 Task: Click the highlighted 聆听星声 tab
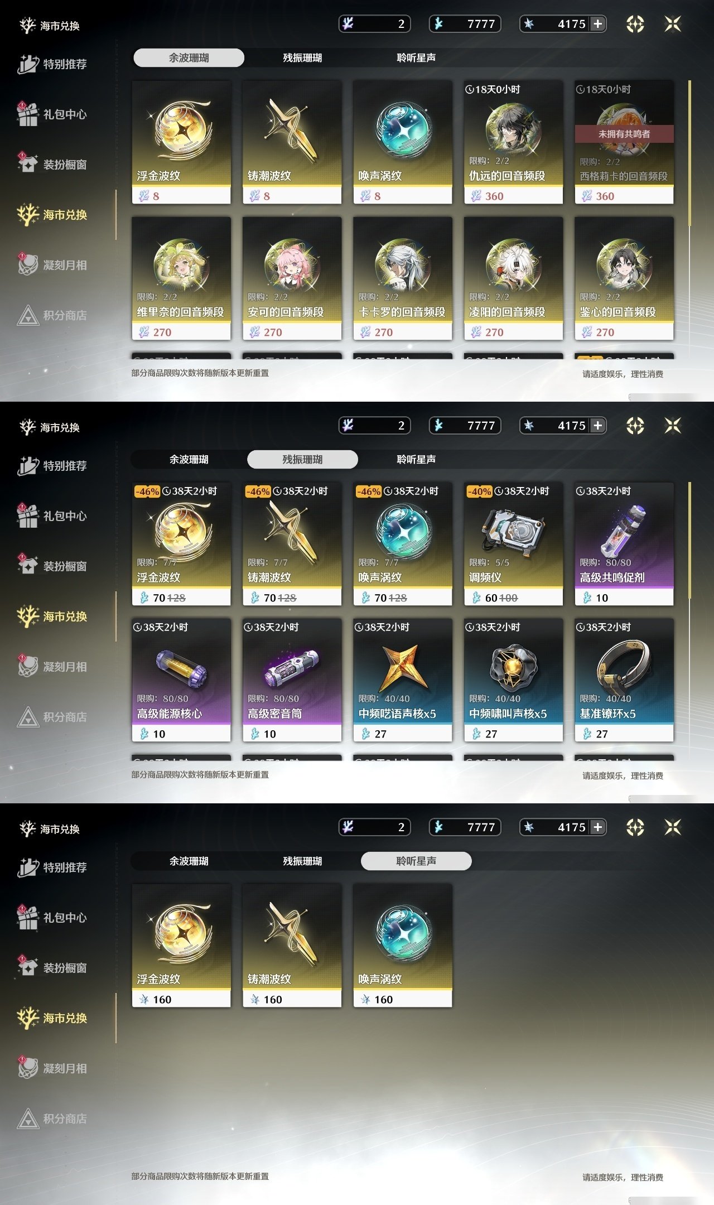click(x=416, y=861)
